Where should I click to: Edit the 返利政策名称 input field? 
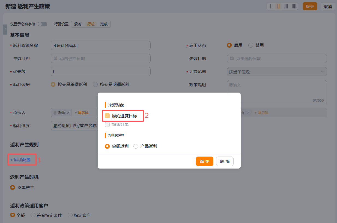[x=101, y=45]
